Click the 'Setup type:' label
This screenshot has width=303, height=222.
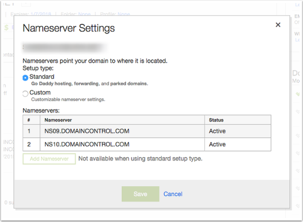click(38, 68)
